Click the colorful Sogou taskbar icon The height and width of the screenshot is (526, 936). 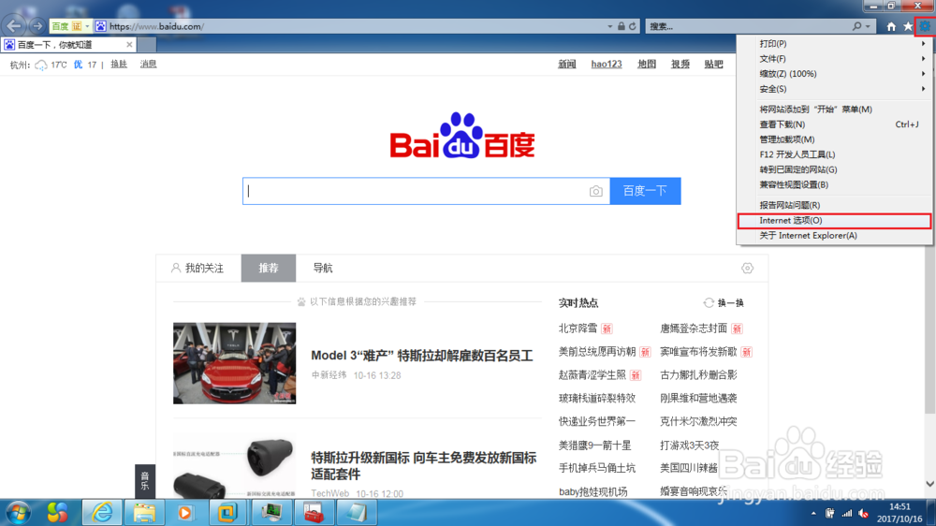(57, 513)
